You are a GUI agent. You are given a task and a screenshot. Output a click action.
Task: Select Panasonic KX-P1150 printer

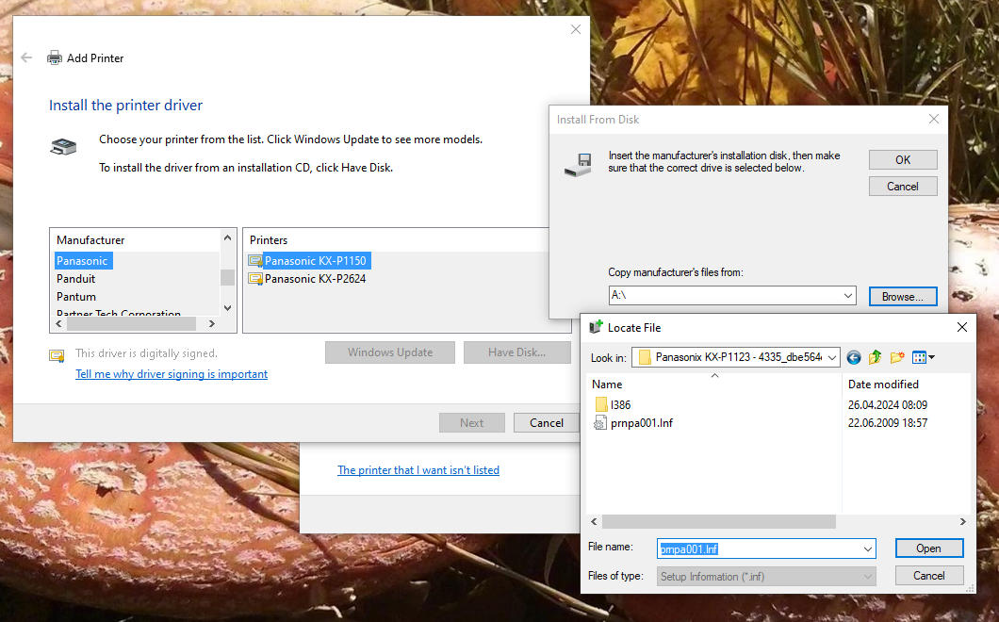pyautogui.click(x=309, y=261)
